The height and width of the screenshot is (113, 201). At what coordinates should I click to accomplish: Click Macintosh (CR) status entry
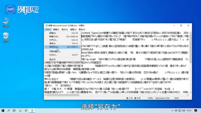pos(162,98)
